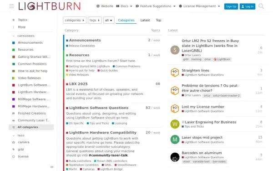Open Licensing subcategory link

[121, 124]
